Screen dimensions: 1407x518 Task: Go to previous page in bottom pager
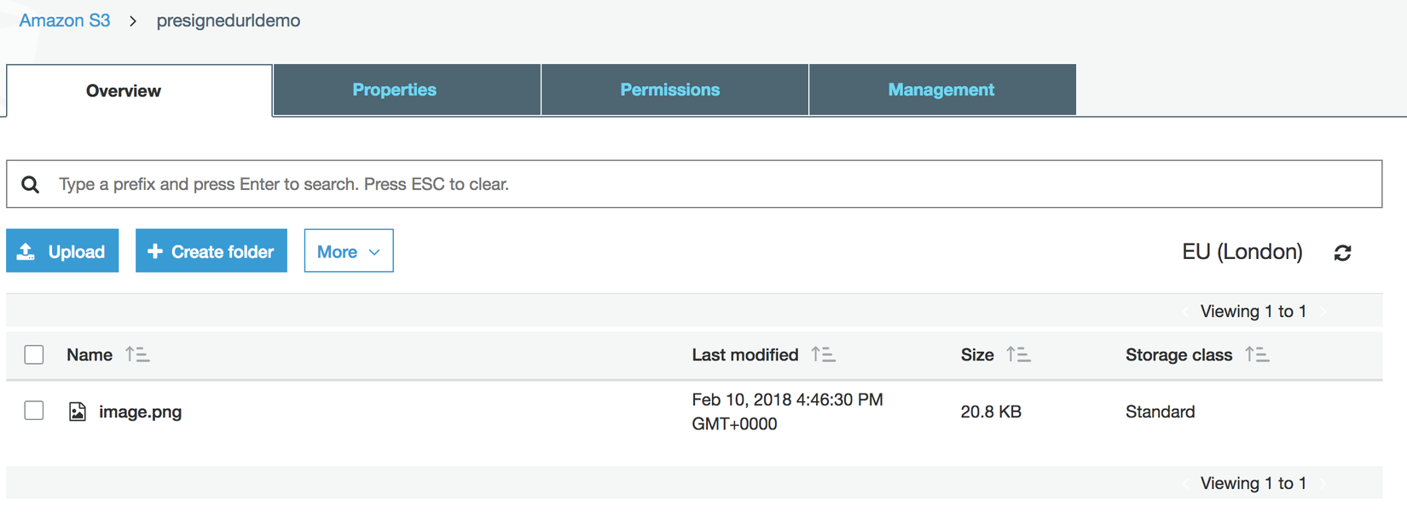coord(1185,484)
